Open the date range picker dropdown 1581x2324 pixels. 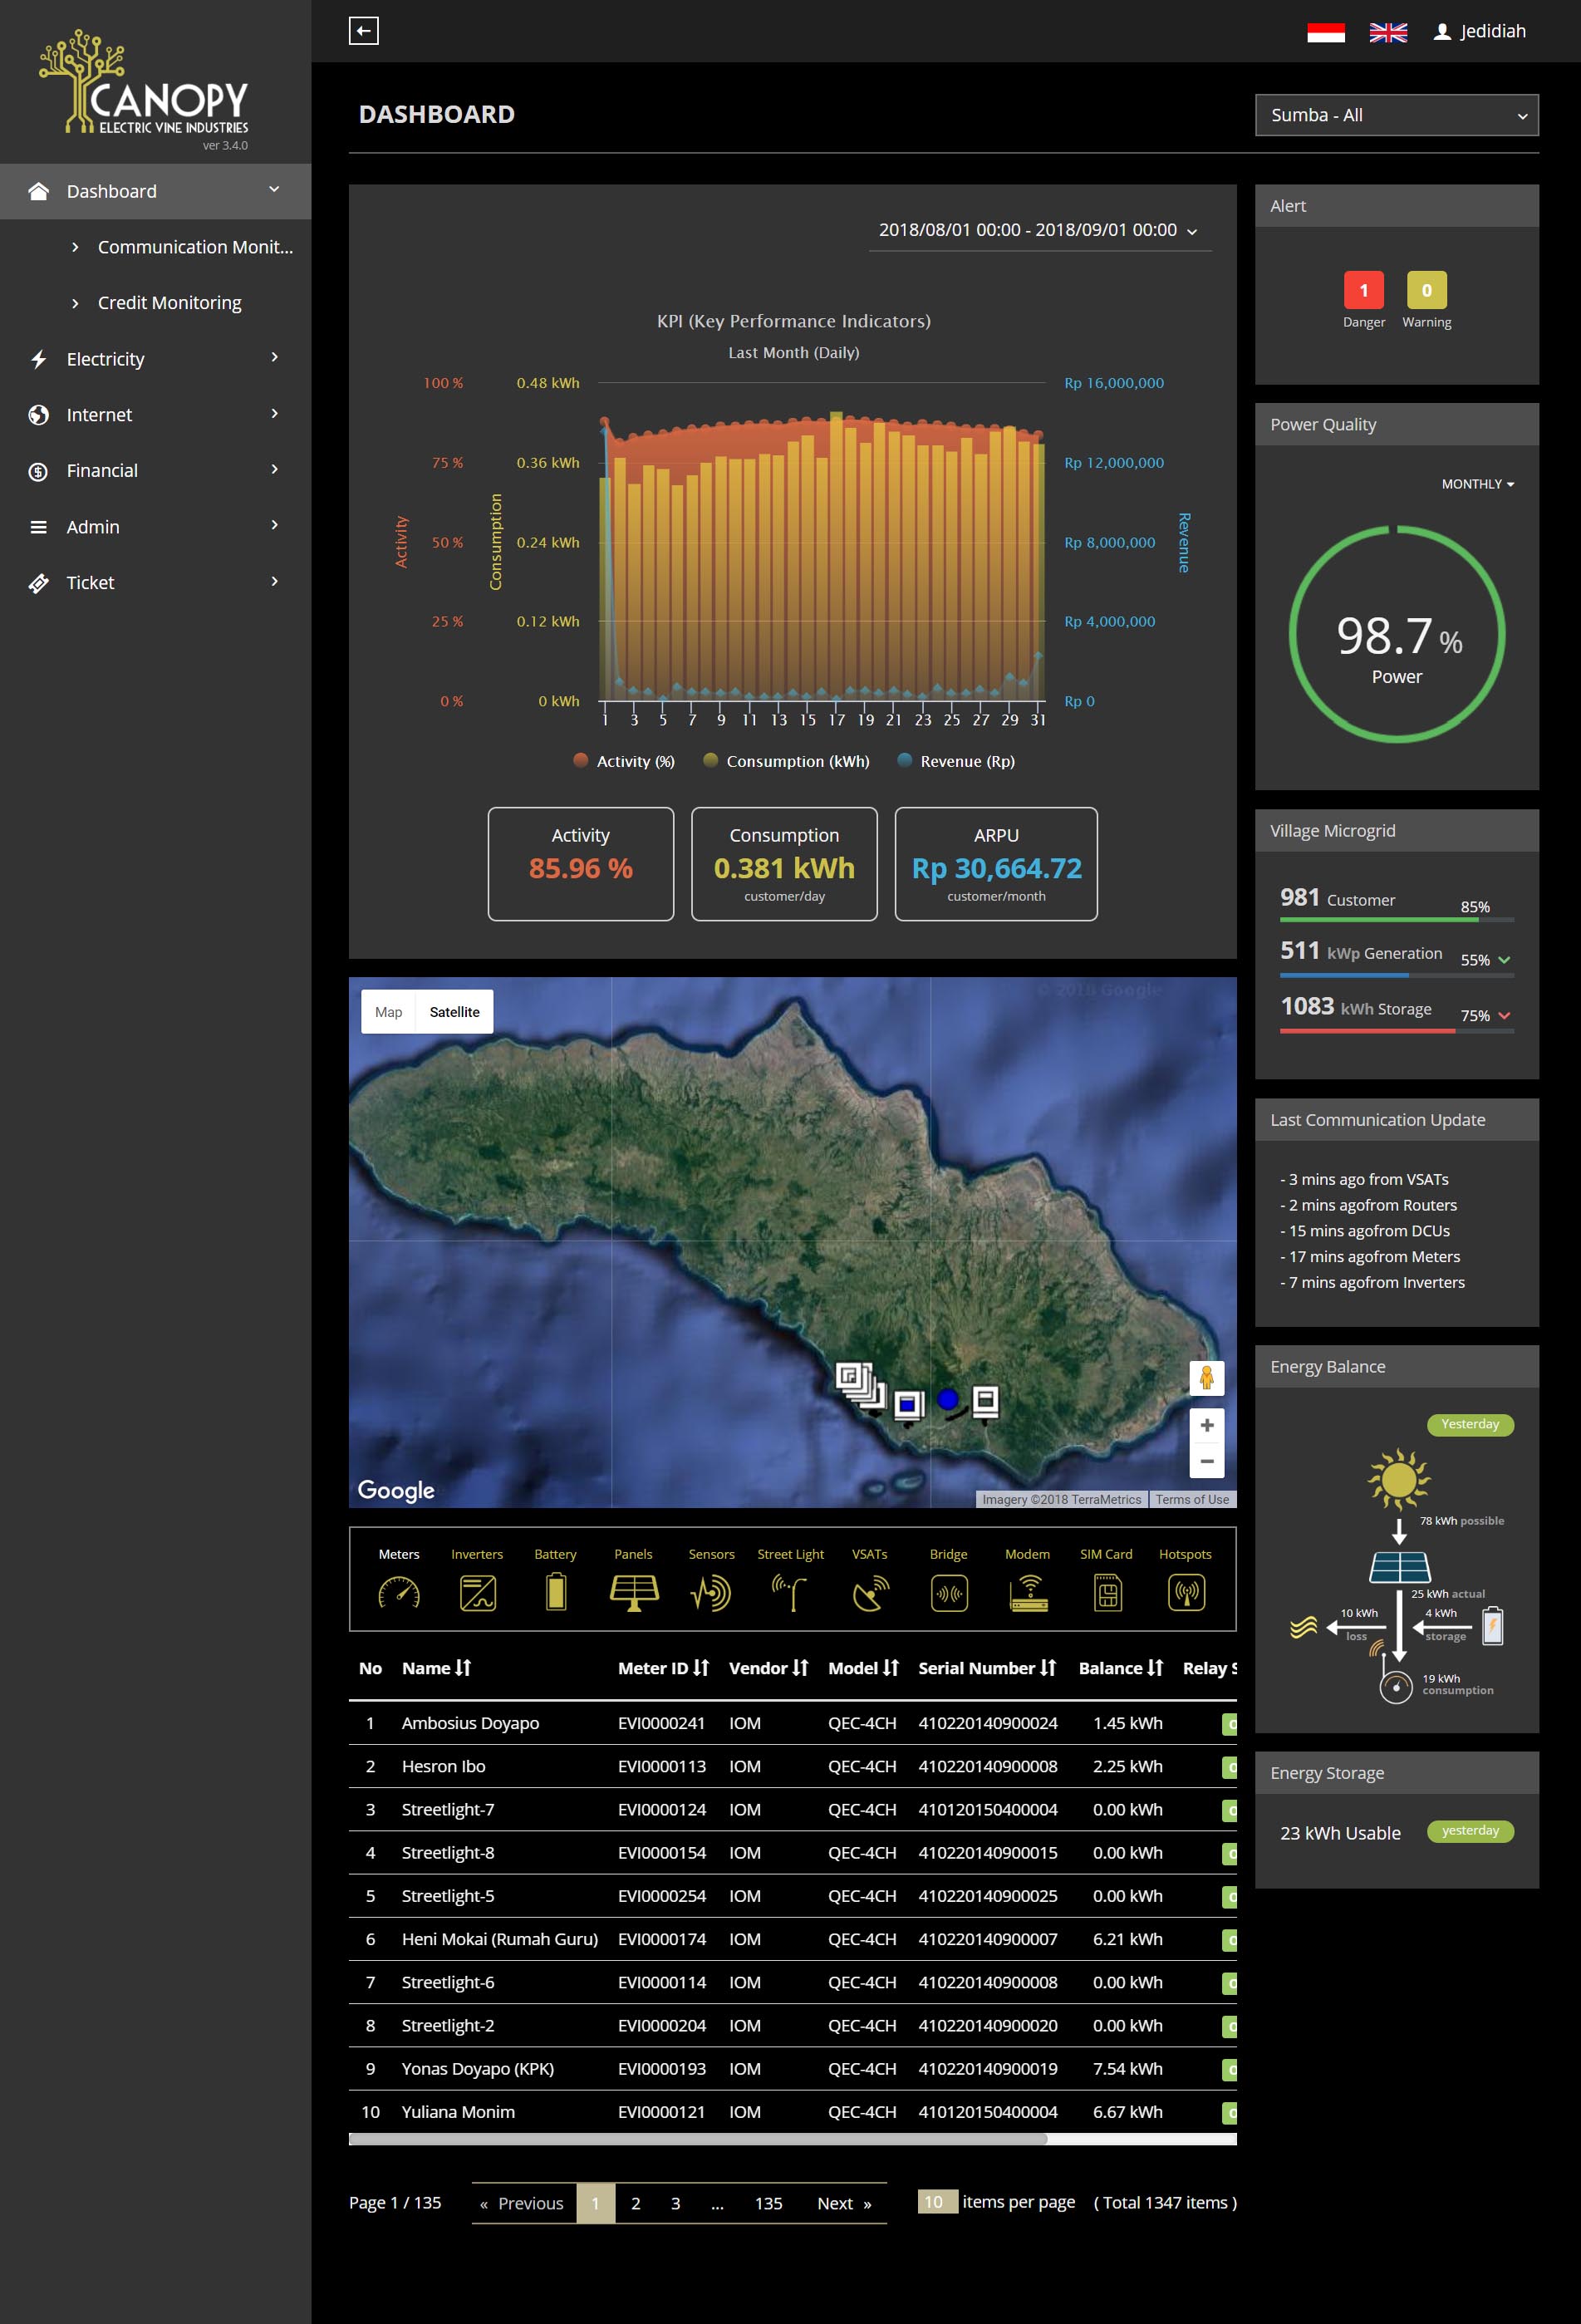click(1039, 230)
